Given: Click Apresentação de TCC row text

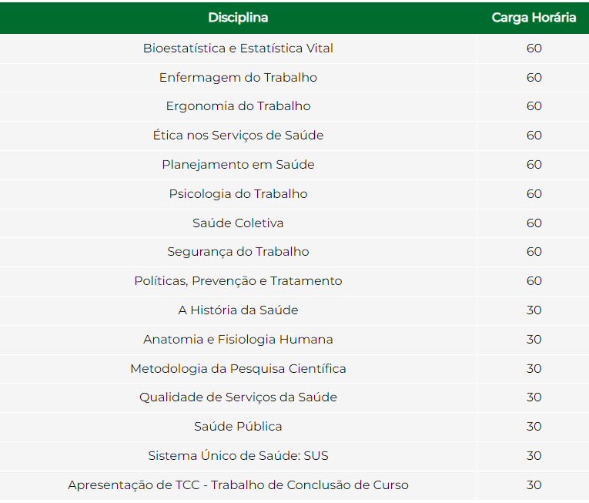Looking at the screenshot, I should pyautogui.click(x=238, y=485).
